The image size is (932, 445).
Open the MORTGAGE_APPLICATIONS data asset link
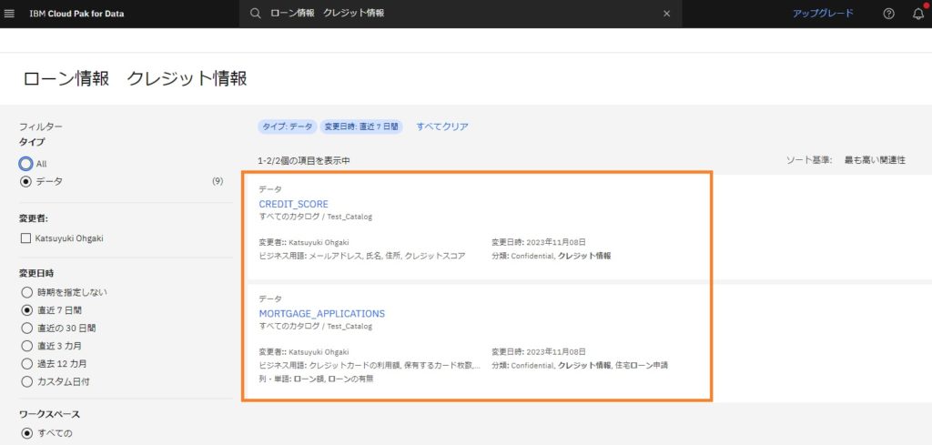tap(321, 314)
